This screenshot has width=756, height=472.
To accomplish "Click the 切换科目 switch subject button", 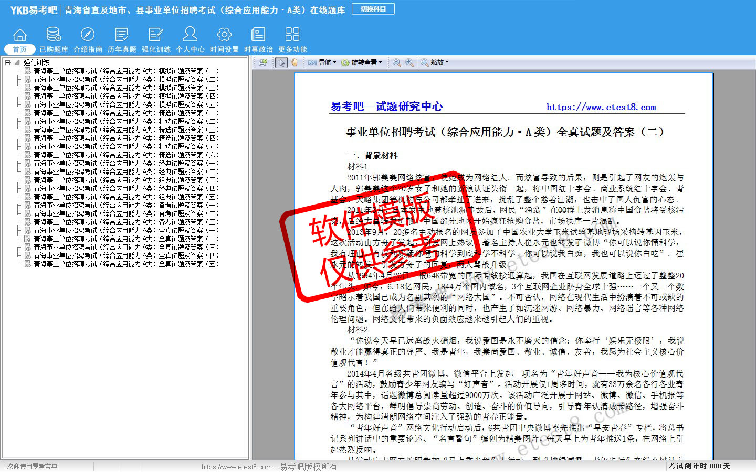I will click(x=373, y=9).
